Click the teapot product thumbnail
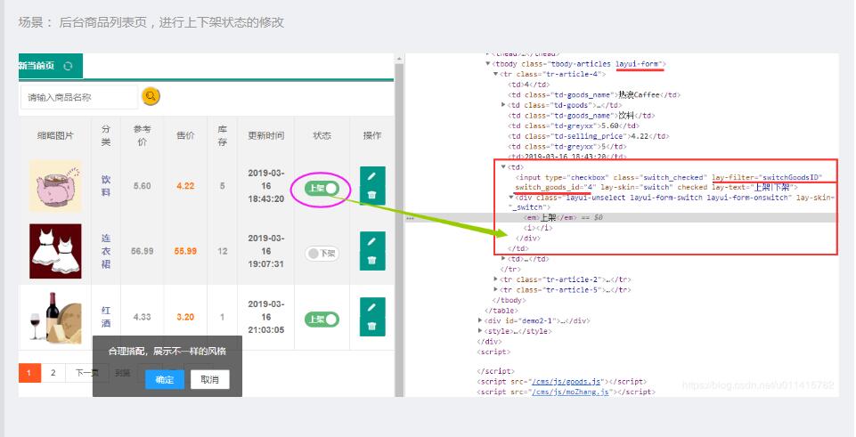The width and height of the screenshot is (856, 437). coord(55,186)
